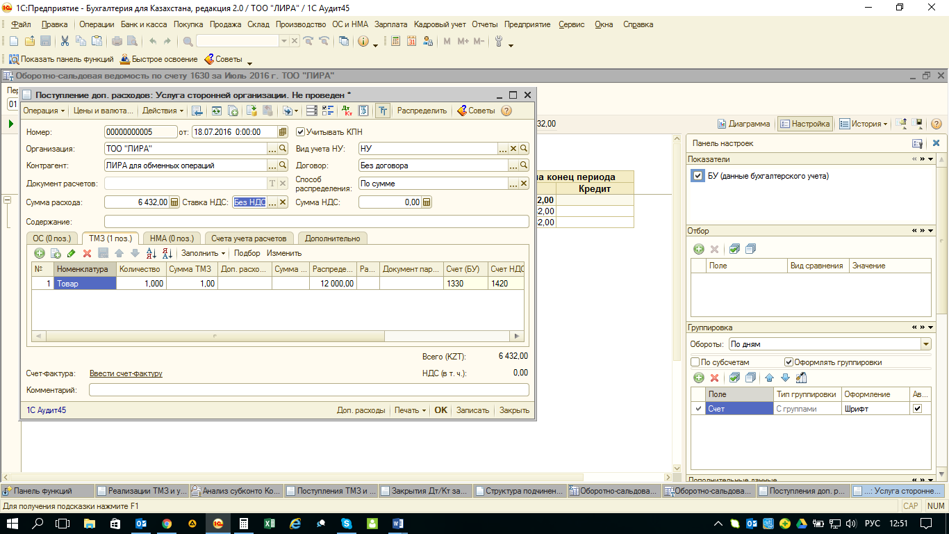Click calculator icon in Сумма НДС field
This screenshot has width=949, height=534.
coord(427,202)
